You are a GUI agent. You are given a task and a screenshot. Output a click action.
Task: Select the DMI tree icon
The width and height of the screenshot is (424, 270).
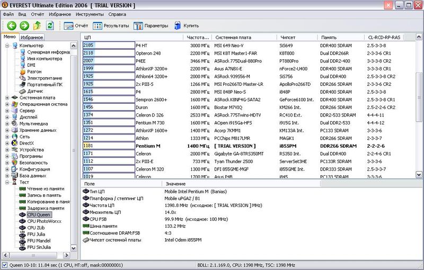tap(23, 65)
